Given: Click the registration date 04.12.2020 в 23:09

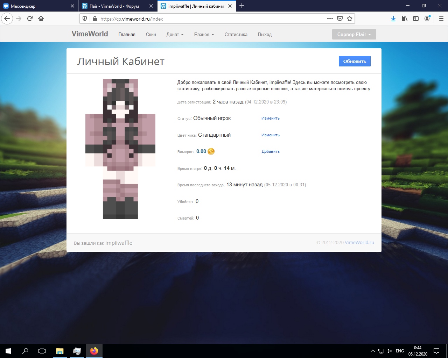Looking at the screenshot, I should 266,102.
